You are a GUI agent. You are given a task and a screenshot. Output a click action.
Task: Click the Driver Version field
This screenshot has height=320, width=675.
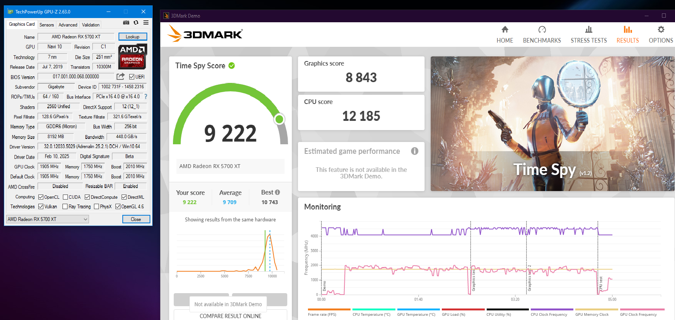[92, 147]
